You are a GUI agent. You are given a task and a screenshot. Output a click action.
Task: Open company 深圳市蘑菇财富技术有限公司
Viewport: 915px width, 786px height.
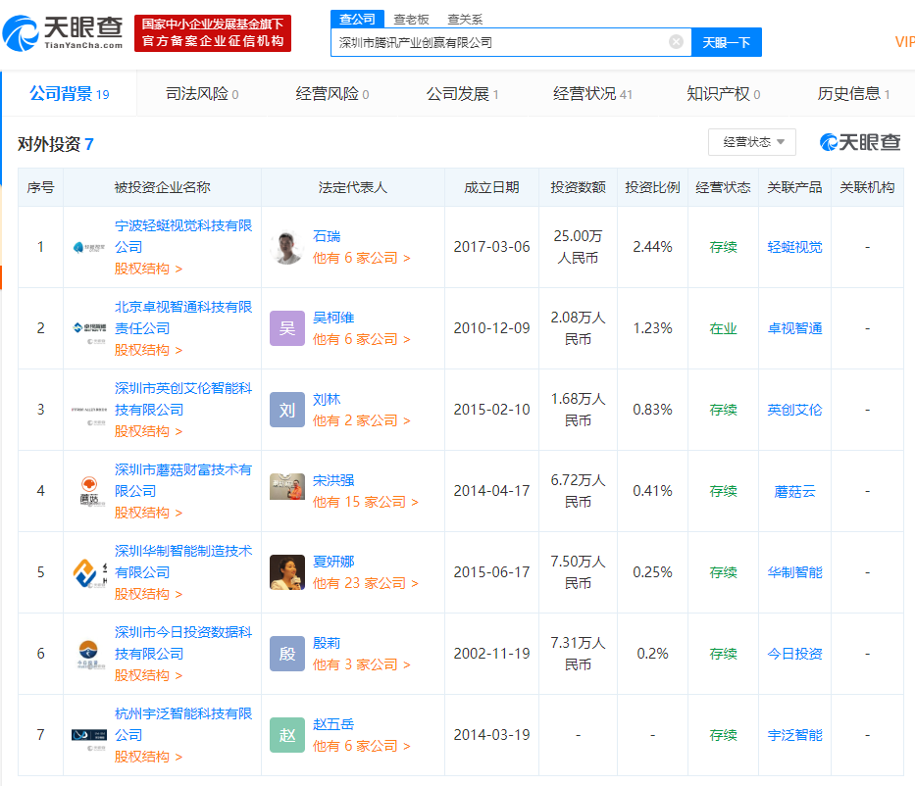tap(183, 480)
